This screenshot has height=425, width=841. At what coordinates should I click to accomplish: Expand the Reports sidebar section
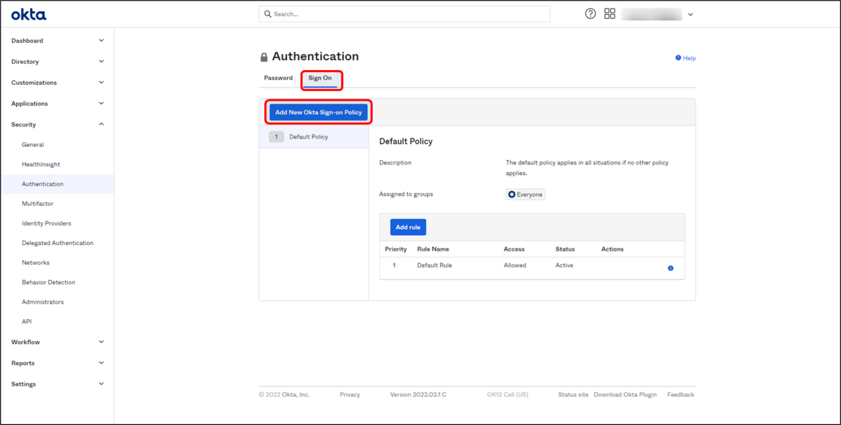[x=57, y=363]
